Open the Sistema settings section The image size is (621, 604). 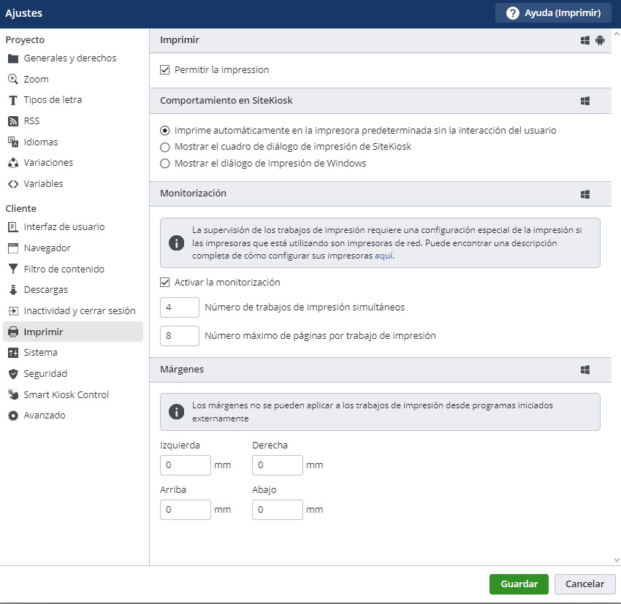40,353
